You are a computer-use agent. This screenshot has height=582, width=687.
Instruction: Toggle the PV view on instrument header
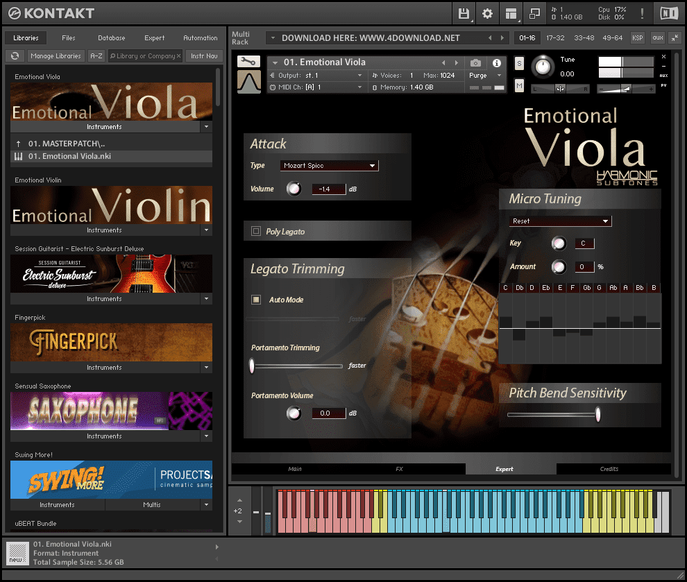[664, 85]
